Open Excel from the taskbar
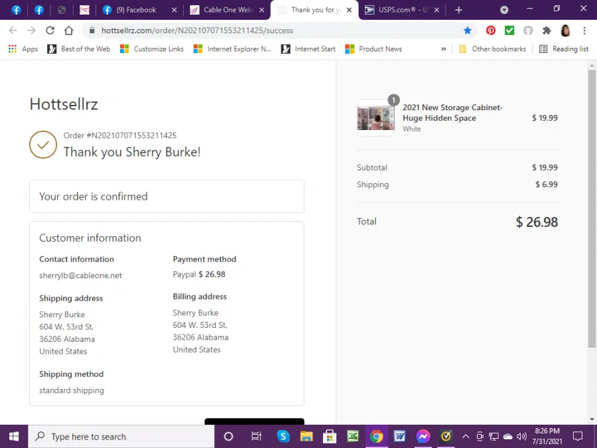Screen dimensions: 597x448 click(353, 437)
